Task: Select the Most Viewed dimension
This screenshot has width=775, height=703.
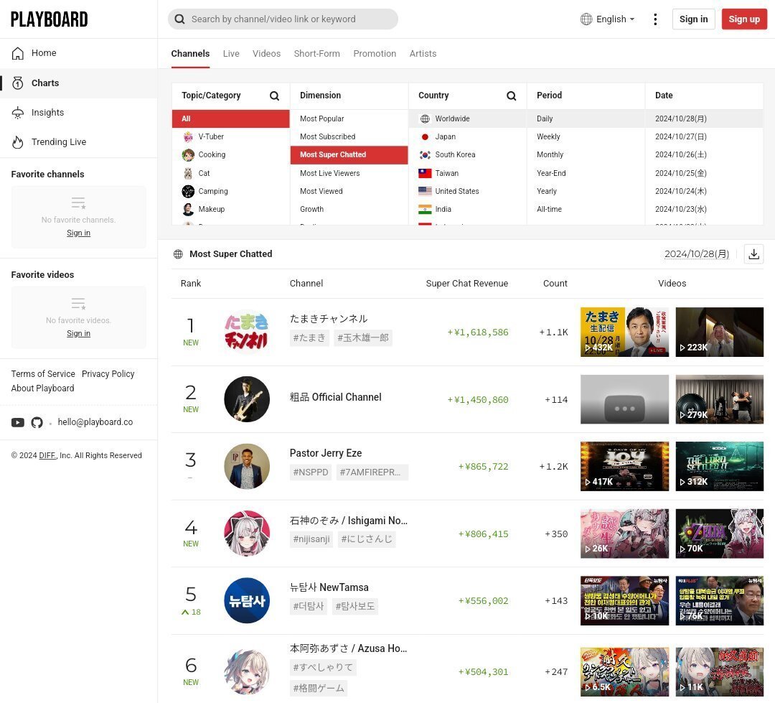Action: point(349,192)
